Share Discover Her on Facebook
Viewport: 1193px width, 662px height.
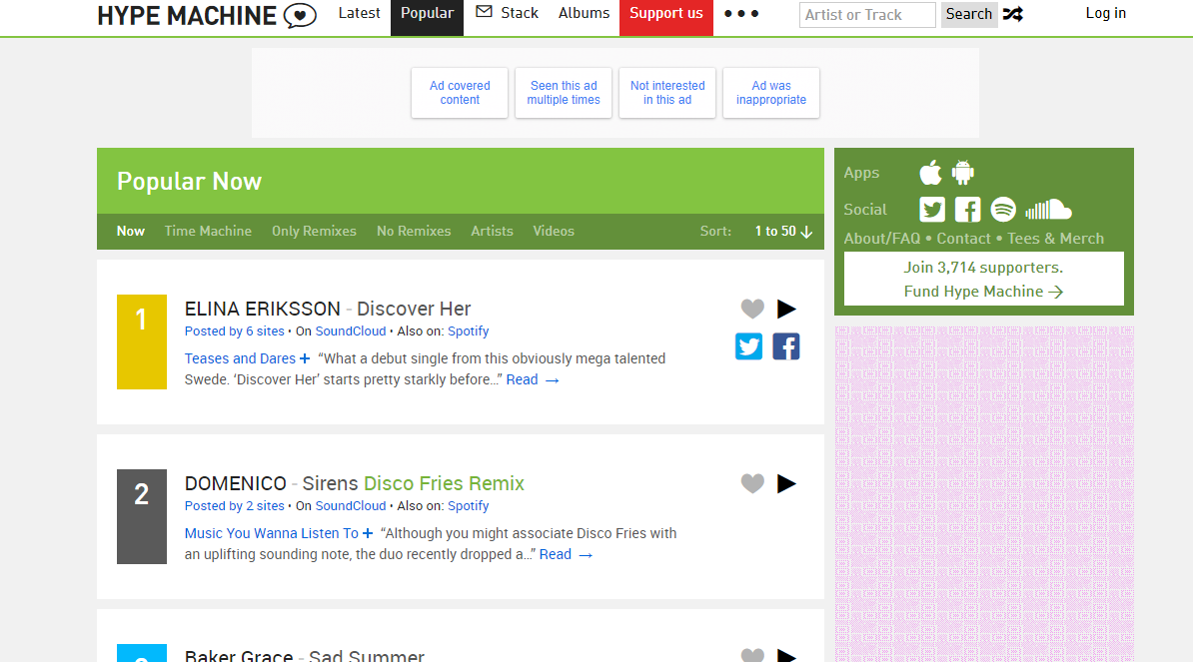(x=786, y=346)
